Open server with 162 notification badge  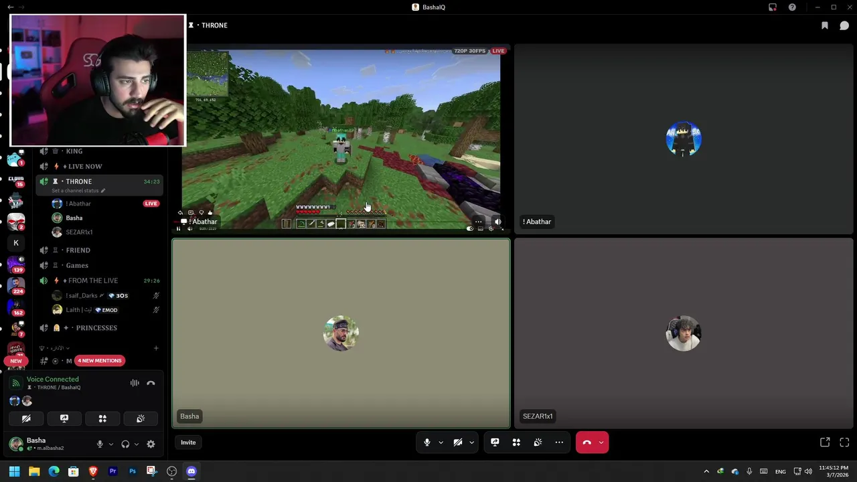(16, 307)
